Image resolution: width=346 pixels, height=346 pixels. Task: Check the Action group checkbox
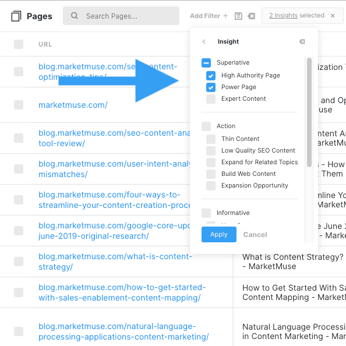tap(206, 126)
